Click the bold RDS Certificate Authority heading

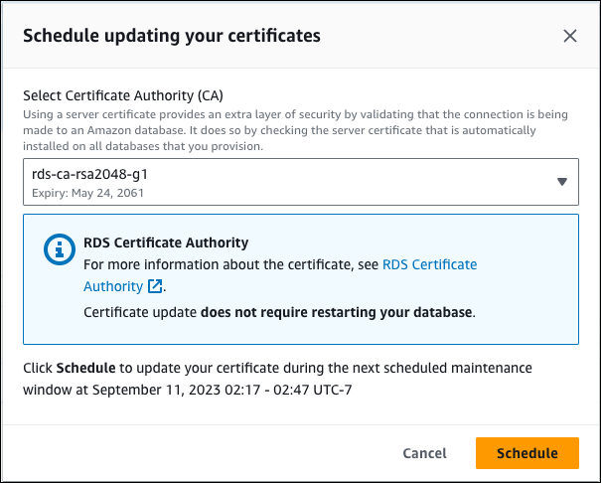pyautogui.click(x=166, y=242)
